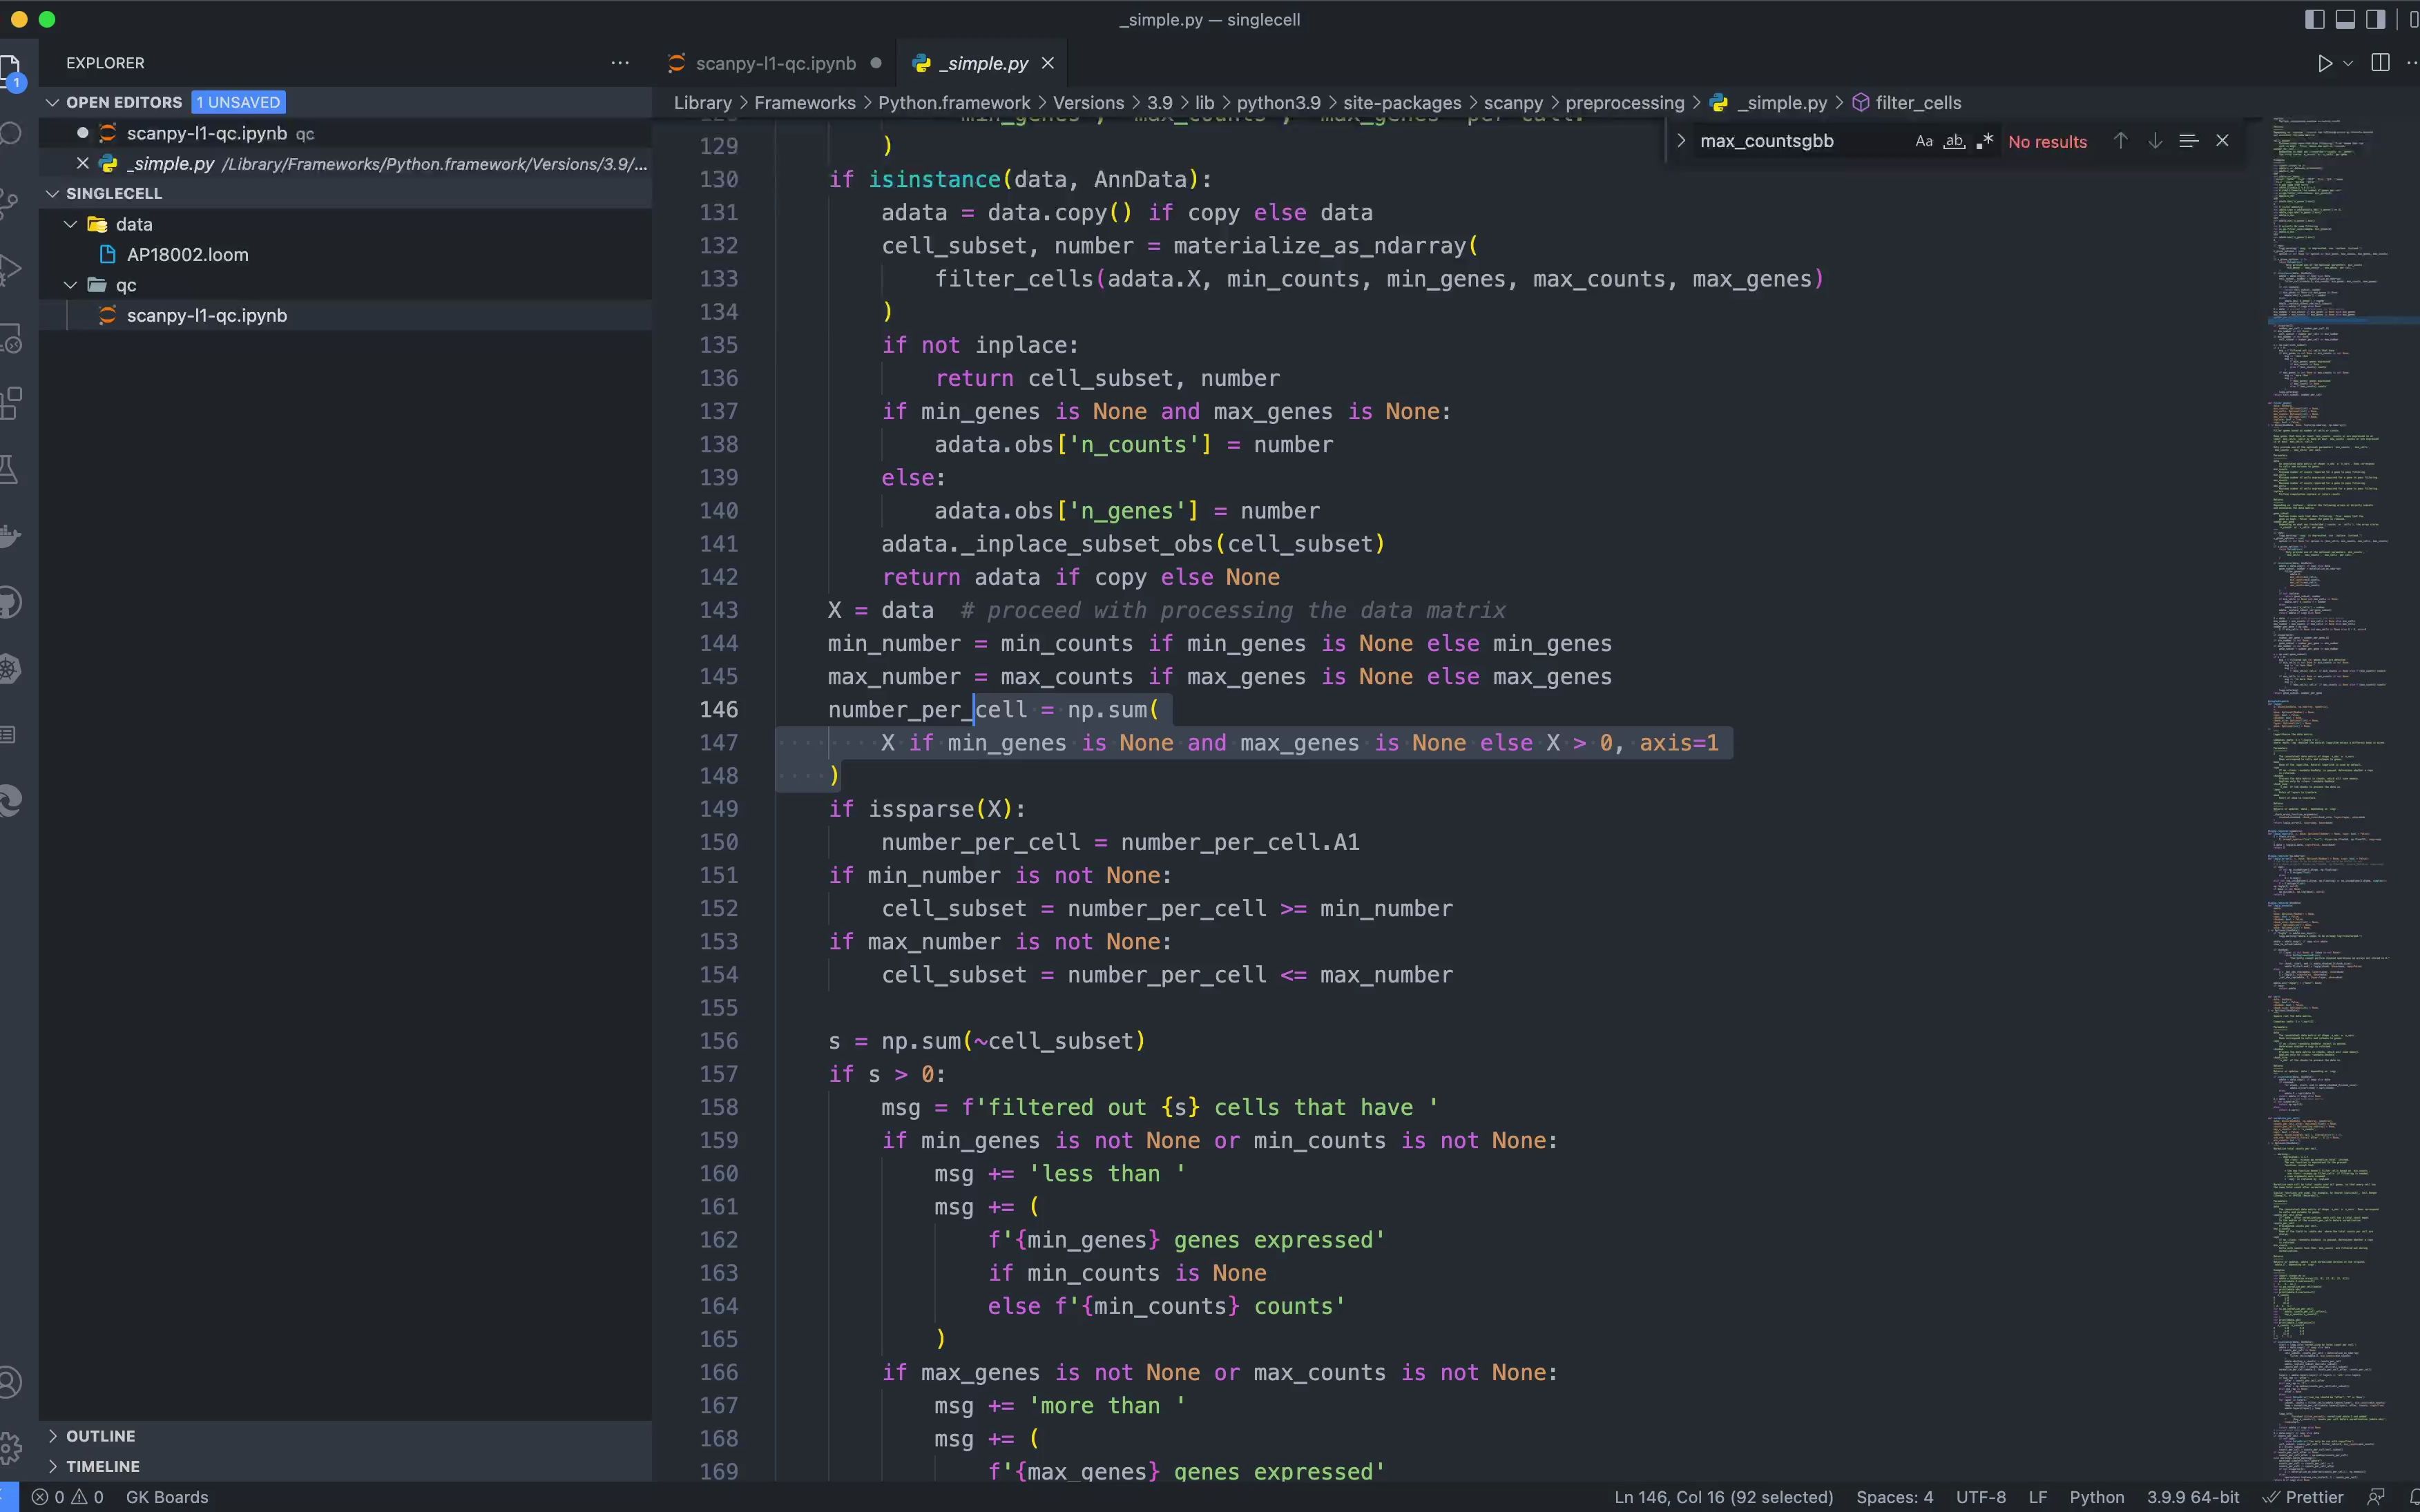The image size is (2420, 1512).
Task: Split the editor to the right
Action: (x=2380, y=63)
